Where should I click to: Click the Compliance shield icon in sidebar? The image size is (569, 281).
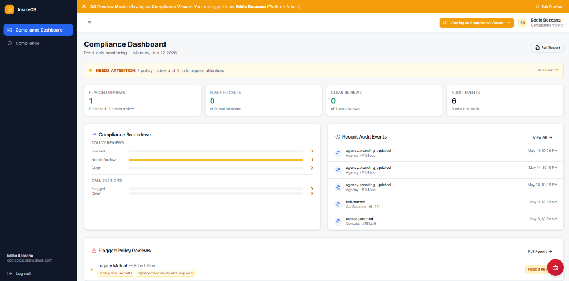point(10,43)
